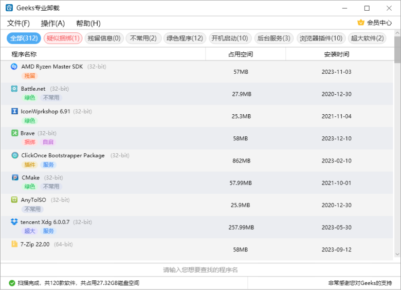
Task: Select the ClickOnce Bootstrapper Package icon
Action: (14, 155)
